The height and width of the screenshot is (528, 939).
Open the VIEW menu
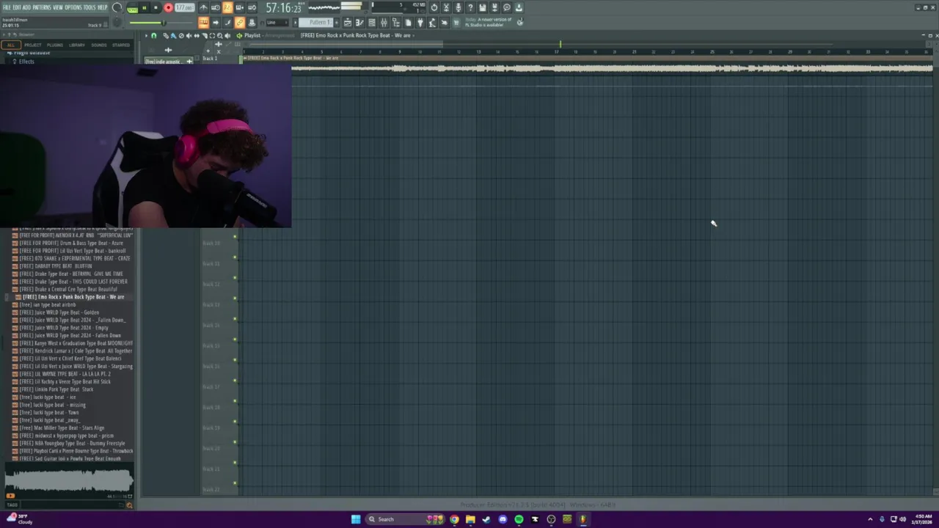tap(58, 7)
